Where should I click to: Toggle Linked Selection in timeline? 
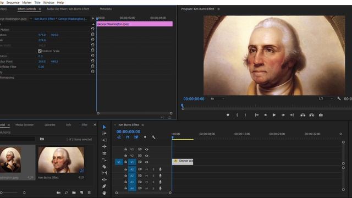[x=136, y=137]
